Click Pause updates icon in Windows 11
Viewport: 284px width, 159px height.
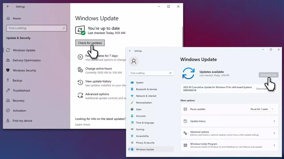185,109
